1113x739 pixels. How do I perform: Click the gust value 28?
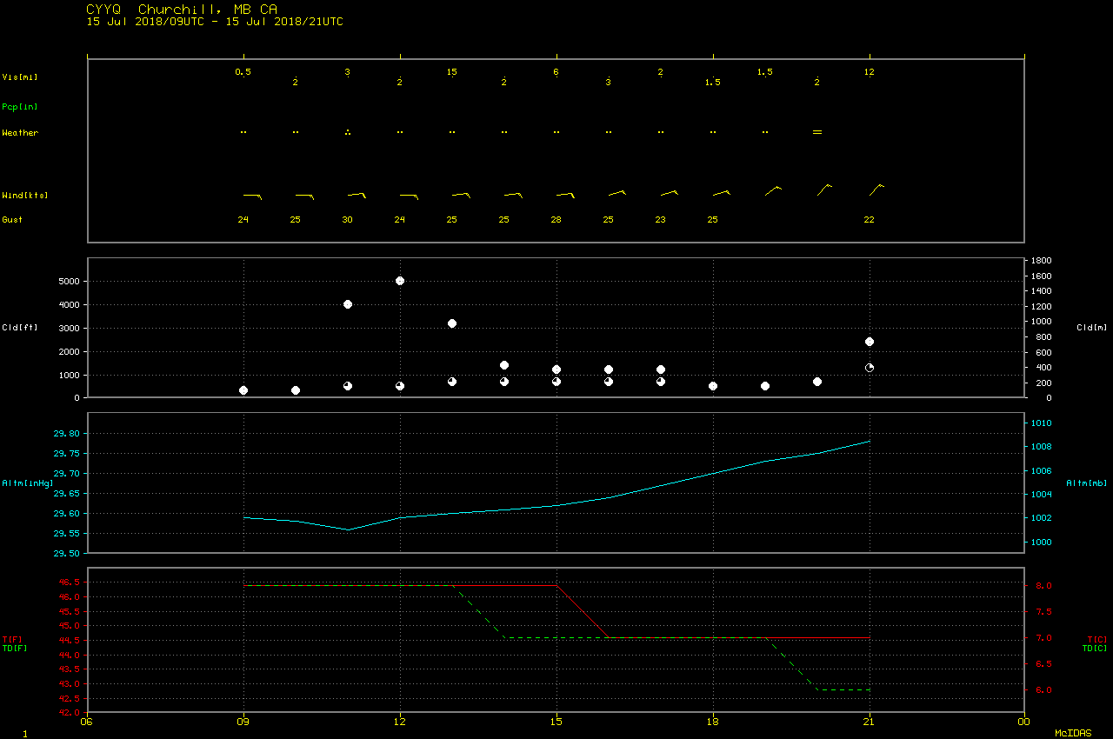(556, 220)
